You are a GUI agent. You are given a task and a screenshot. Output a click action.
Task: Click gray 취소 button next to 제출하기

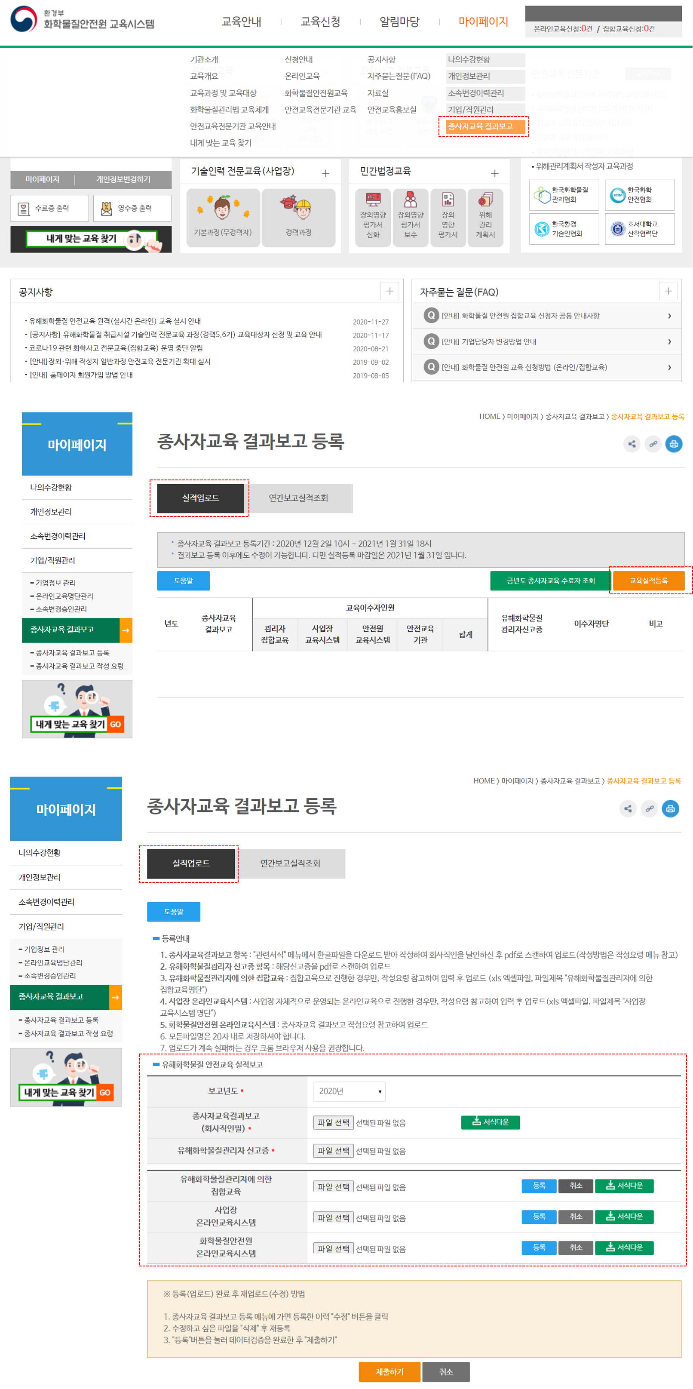click(446, 1372)
